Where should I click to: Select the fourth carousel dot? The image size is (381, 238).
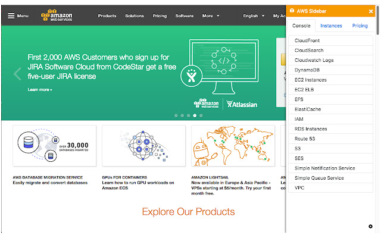(x=195, y=115)
